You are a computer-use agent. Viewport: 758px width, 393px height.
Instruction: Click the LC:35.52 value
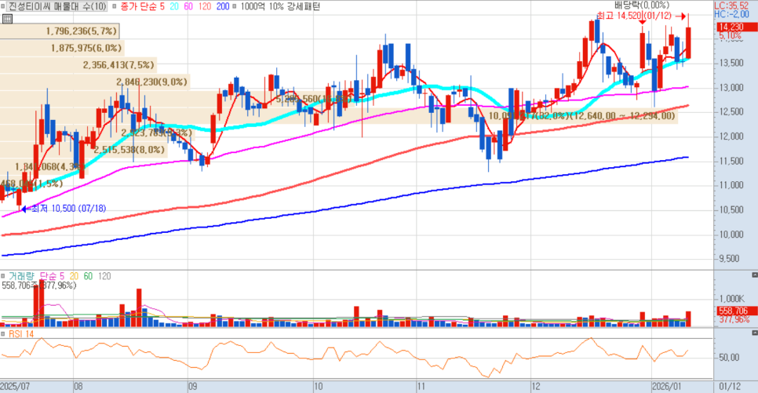731,5
